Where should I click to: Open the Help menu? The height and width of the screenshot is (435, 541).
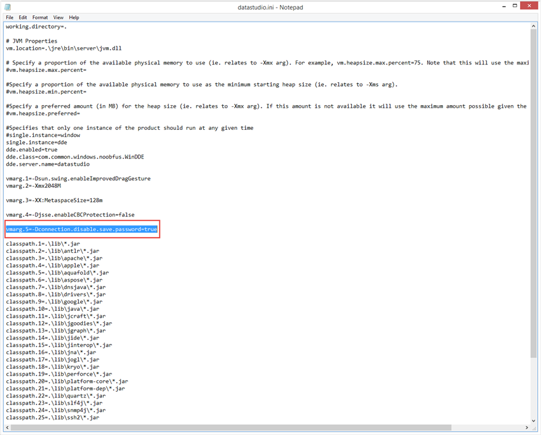pos(74,17)
